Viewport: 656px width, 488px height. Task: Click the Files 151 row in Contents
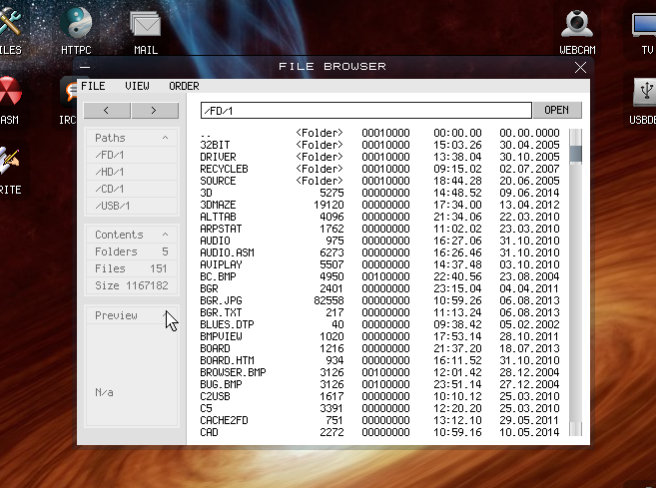click(x=132, y=268)
